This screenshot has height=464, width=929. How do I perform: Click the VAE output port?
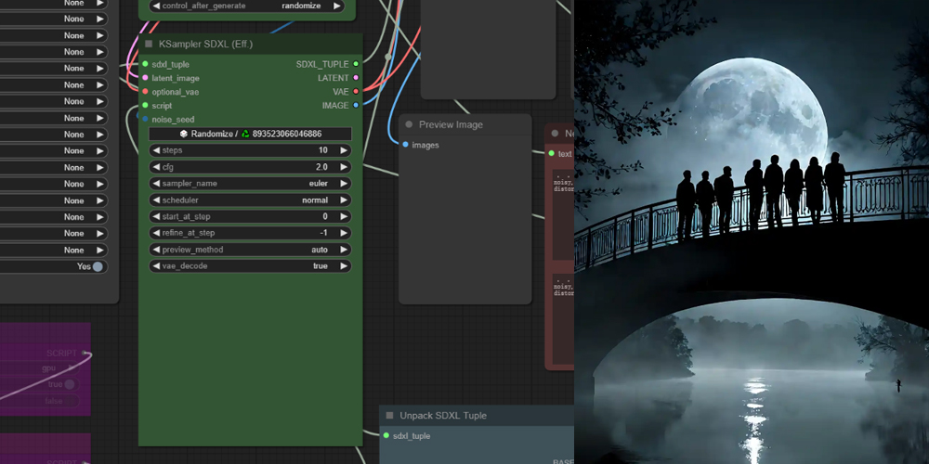pyautogui.click(x=356, y=92)
